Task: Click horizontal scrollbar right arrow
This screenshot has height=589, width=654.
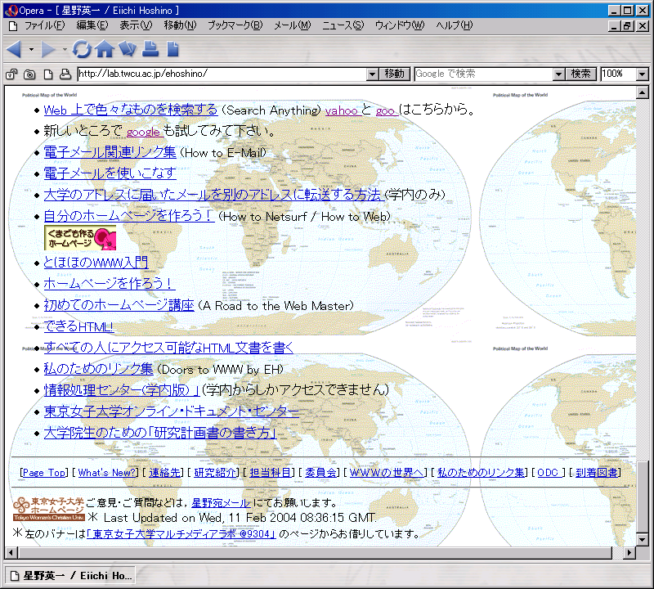Action: click(629, 553)
